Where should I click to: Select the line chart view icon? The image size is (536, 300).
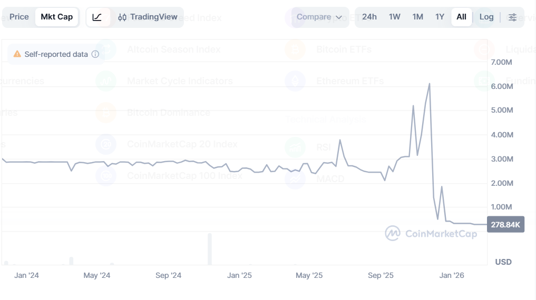click(98, 17)
